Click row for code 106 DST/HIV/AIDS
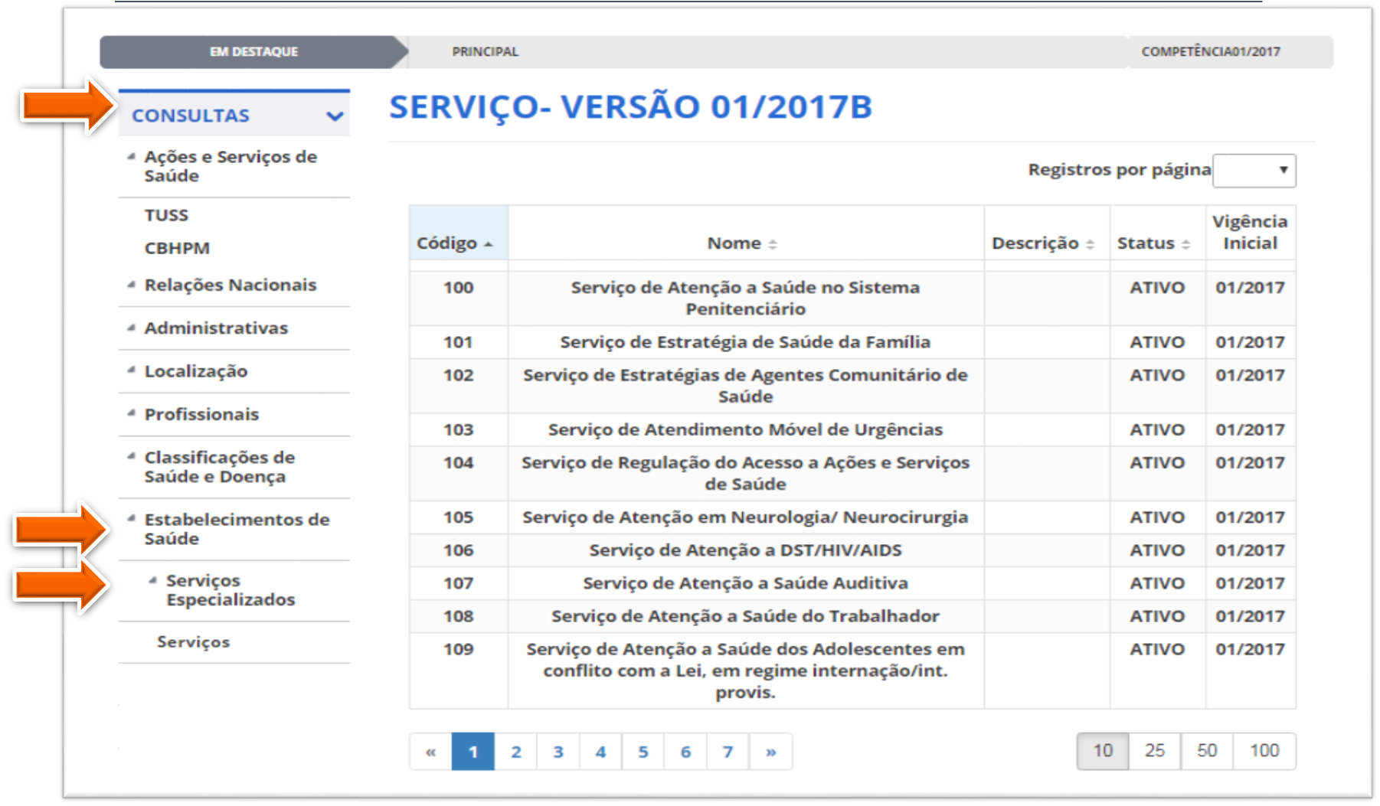 pyautogui.click(x=744, y=550)
